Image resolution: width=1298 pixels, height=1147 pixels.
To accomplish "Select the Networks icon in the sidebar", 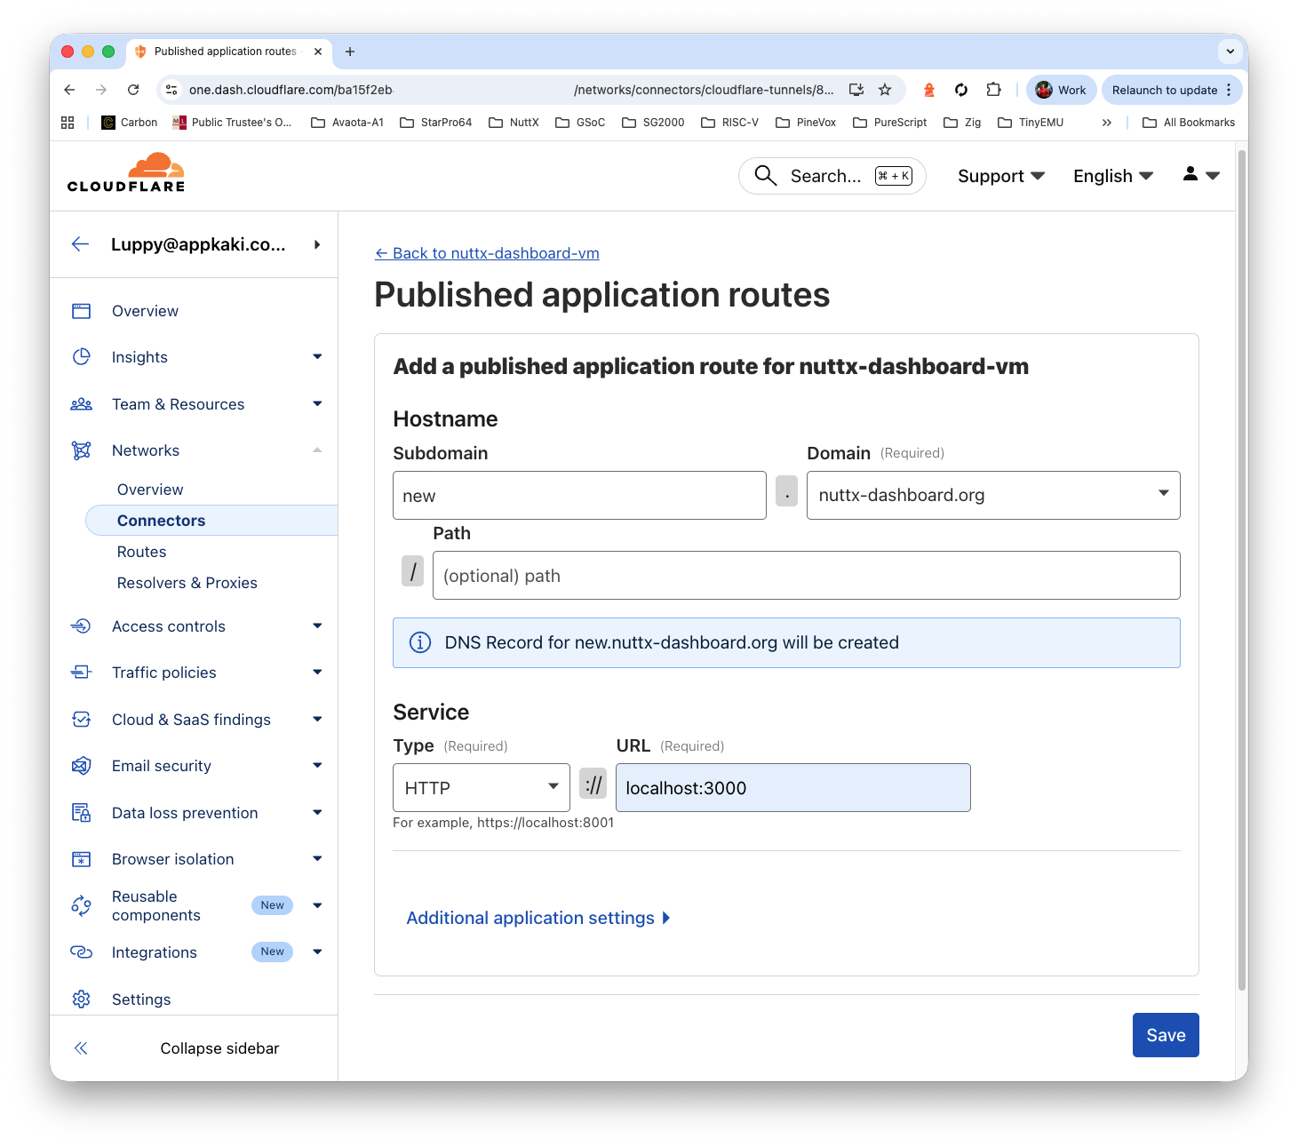I will pyautogui.click(x=81, y=450).
